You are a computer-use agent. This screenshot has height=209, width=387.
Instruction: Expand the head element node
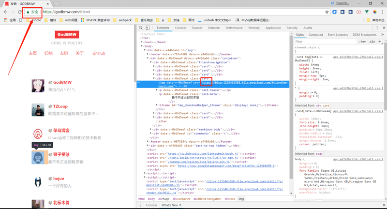click(142, 42)
